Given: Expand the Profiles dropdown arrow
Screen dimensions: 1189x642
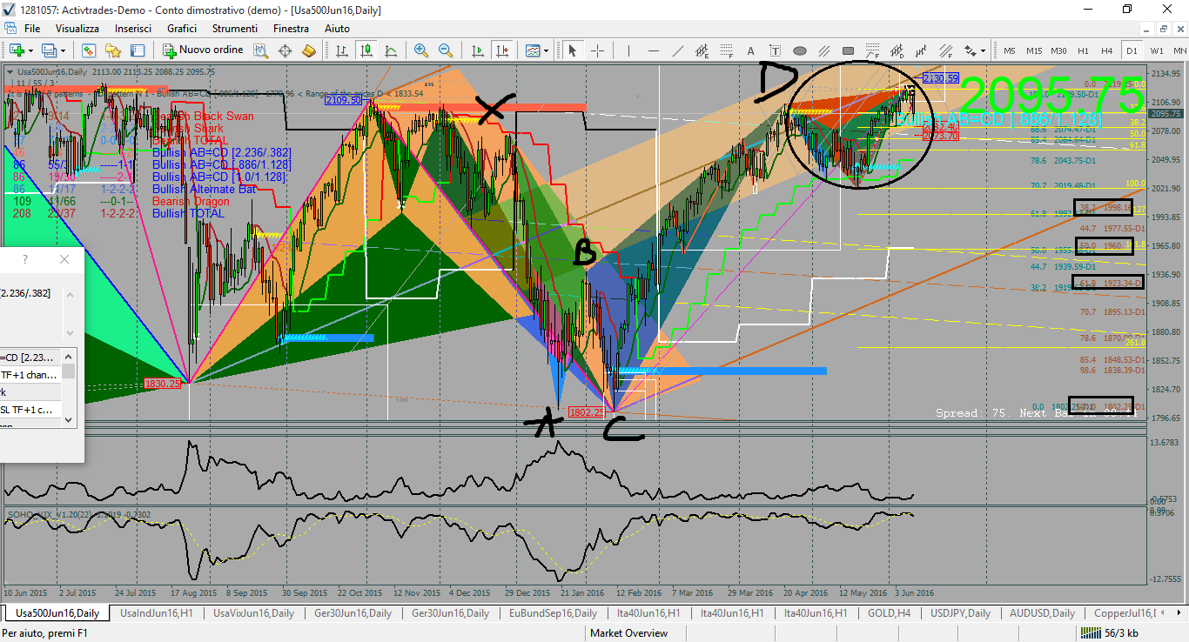Looking at the screenshot, I should coord(63,50).
